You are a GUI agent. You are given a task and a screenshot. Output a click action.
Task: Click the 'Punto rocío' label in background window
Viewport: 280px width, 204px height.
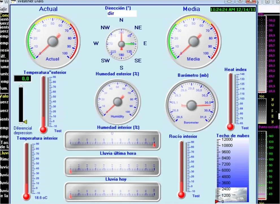pos(269,127)
